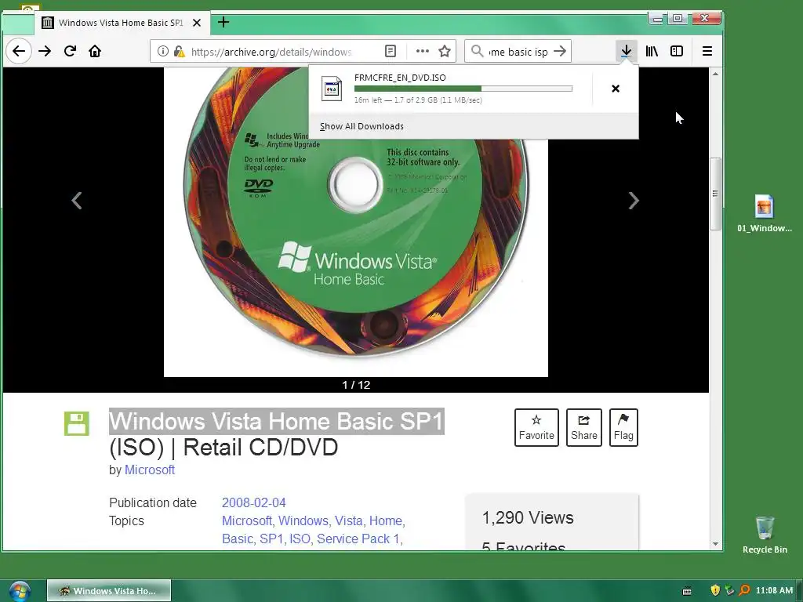Close the Windows Vista Home Basic SP1 tab
The image size is (803, 602).
tap(197, 23)
